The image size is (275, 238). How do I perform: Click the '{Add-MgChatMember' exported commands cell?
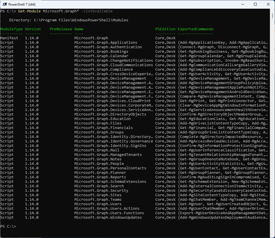(223, 200)
